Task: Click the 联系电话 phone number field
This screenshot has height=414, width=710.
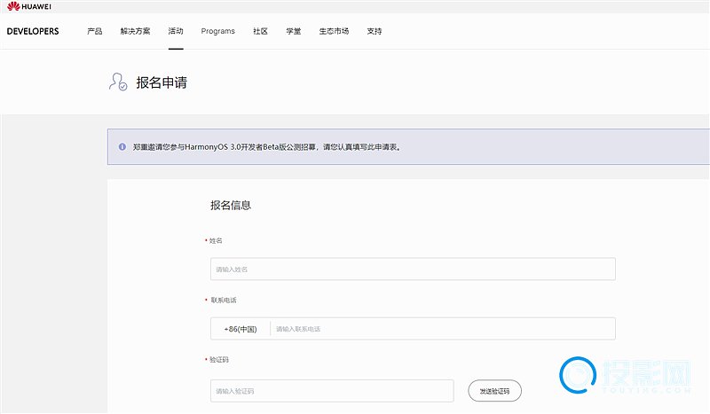Action: (441, 329)
